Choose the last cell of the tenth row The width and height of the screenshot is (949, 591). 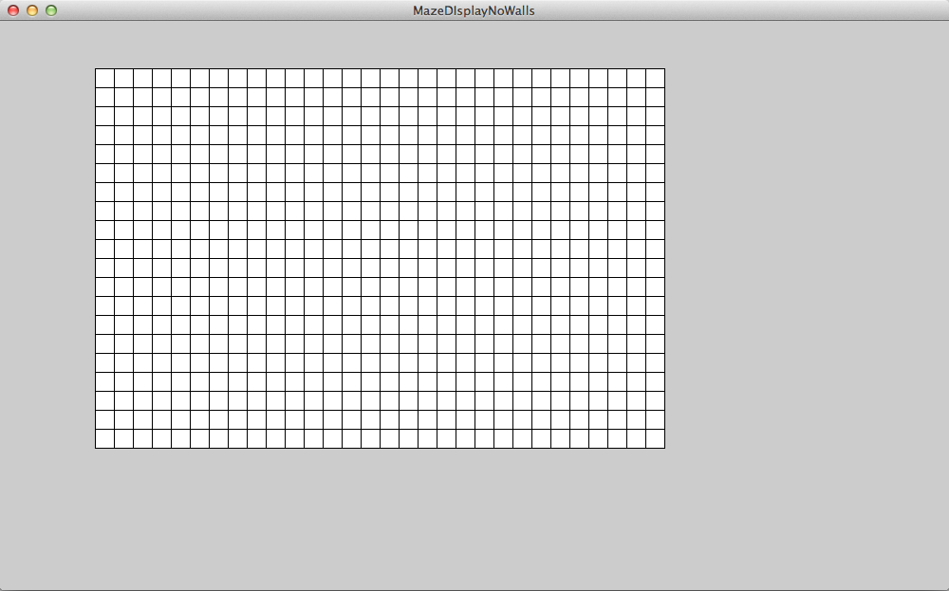(655, 249)
